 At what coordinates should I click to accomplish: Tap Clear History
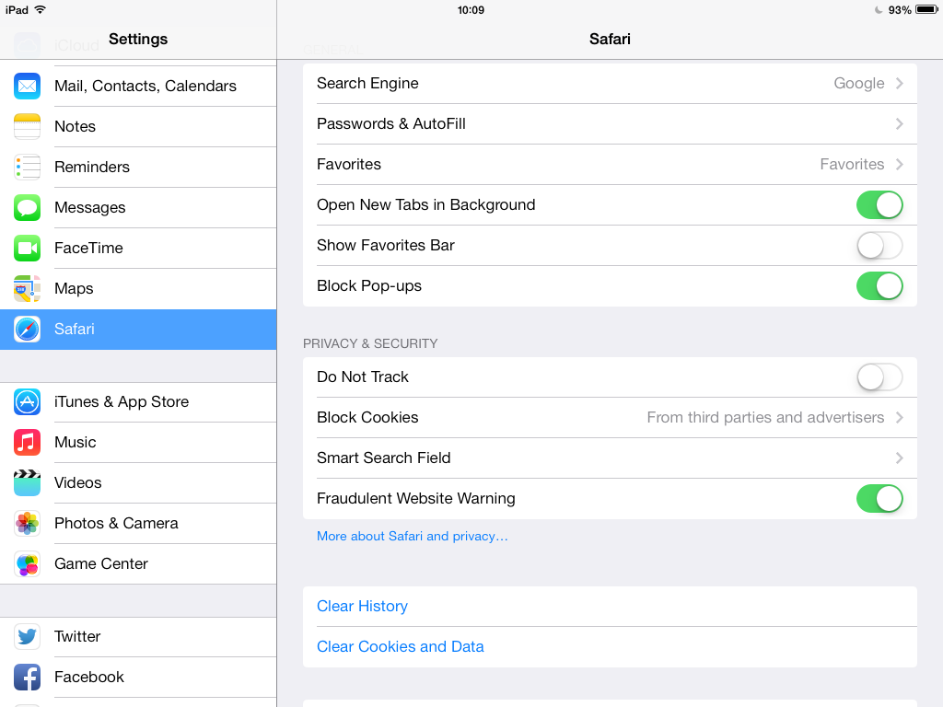[362, 606]
